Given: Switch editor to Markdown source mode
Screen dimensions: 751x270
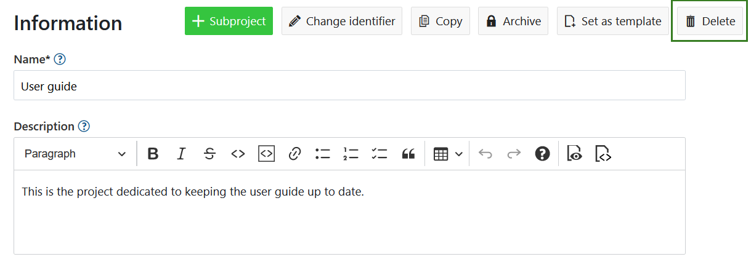Looking at the screenshot, I should (603, 154).
